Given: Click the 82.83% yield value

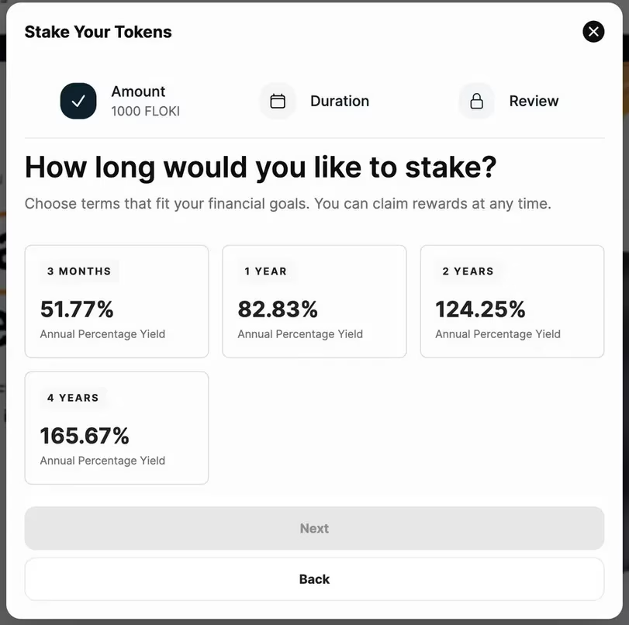Looking at the screenshot, I should pos(278,309).
